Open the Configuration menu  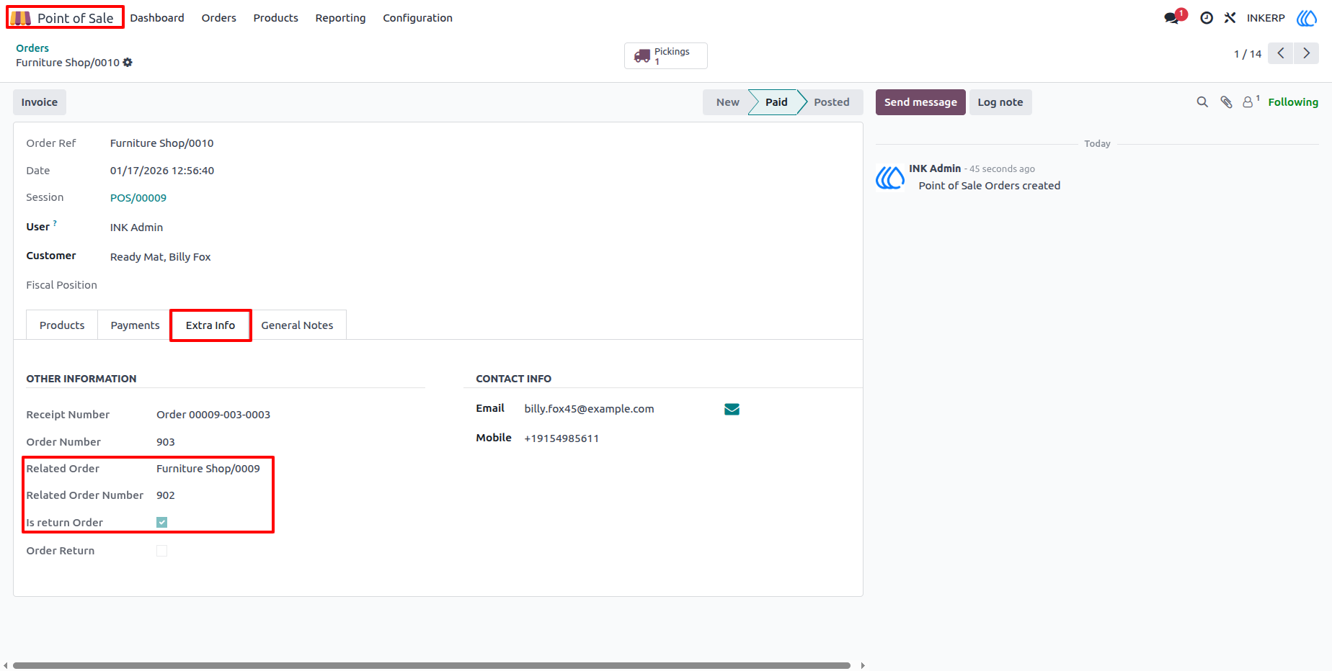point(417,18)
